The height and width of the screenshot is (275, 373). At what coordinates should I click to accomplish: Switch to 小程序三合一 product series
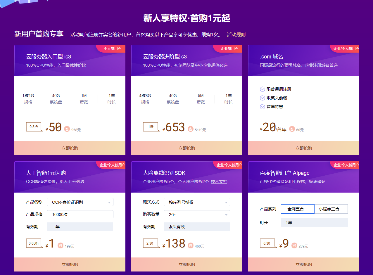(x=331, y=209)
